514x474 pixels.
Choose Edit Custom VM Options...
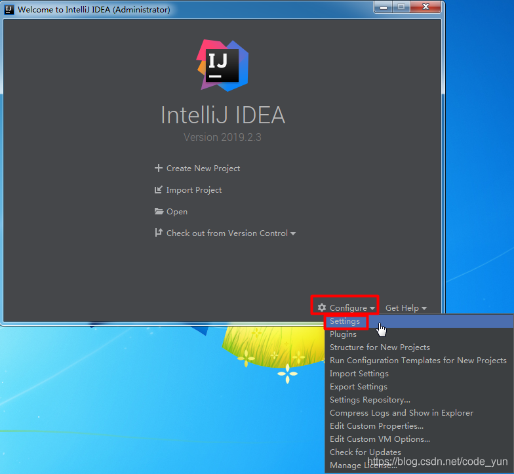click(419, 439)
